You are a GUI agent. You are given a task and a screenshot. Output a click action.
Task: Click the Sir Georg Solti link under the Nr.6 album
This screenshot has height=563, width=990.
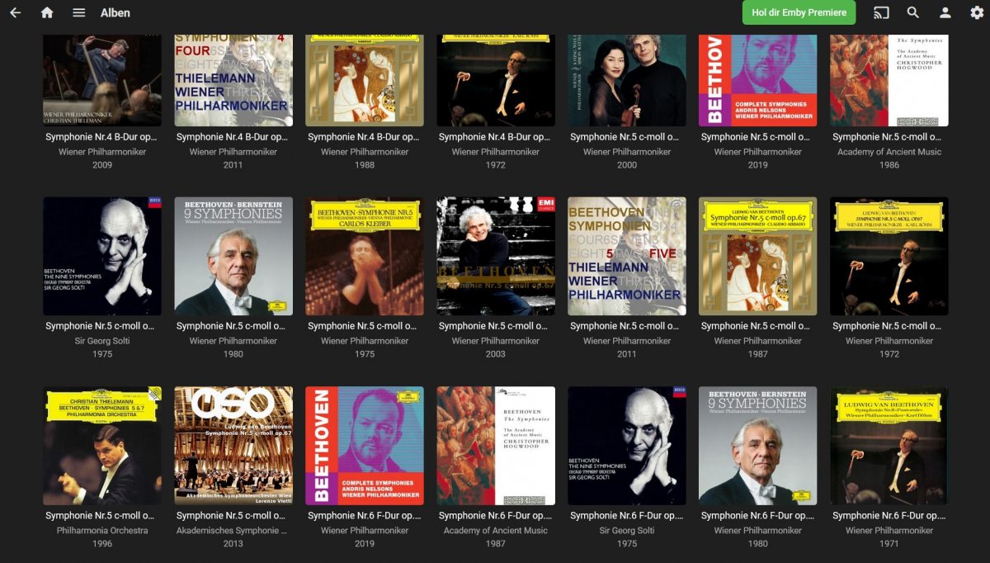627,531
